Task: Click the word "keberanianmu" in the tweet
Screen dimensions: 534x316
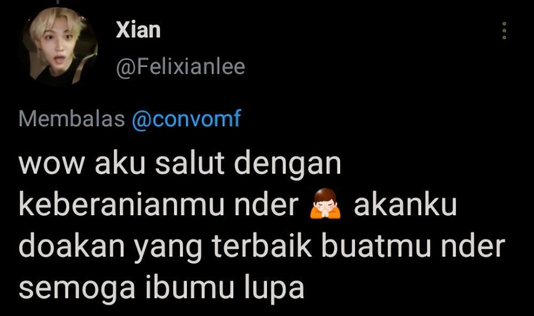Action: (122, 204)
